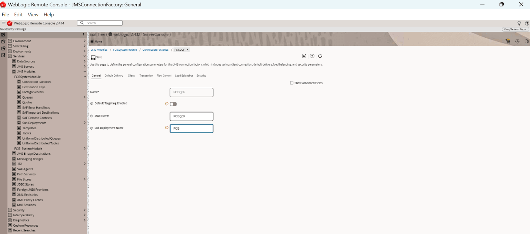Select SAF Imported Destinations in tree

click(40, 113)
